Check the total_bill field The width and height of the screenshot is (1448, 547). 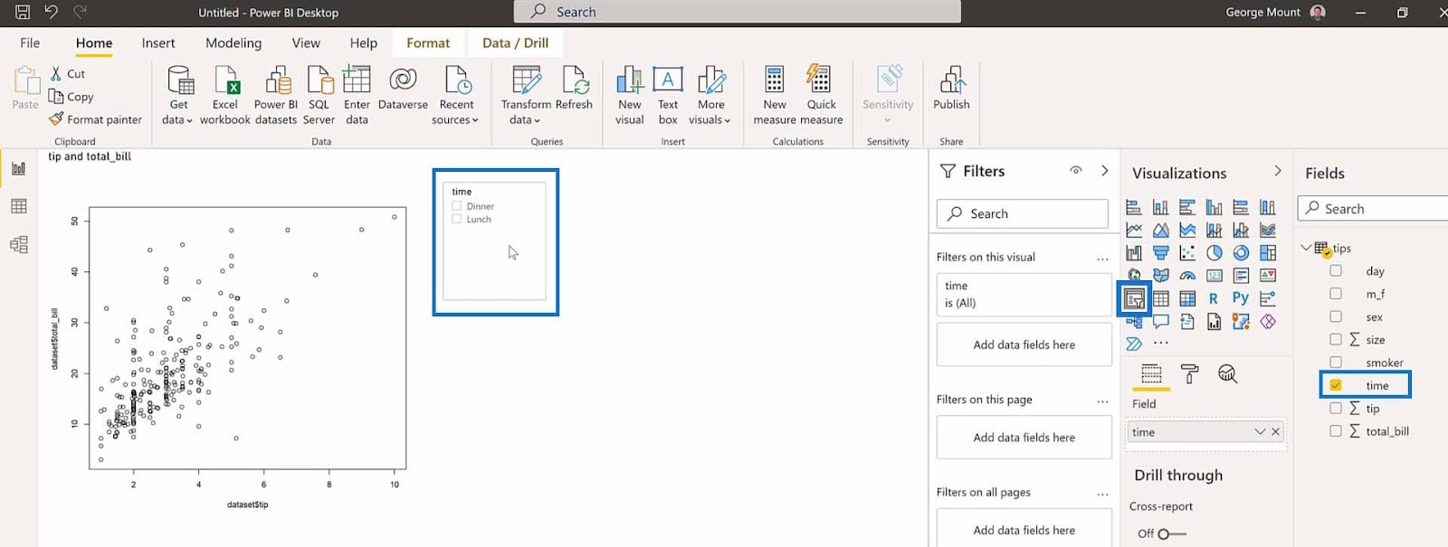(x=1336, y=431)
